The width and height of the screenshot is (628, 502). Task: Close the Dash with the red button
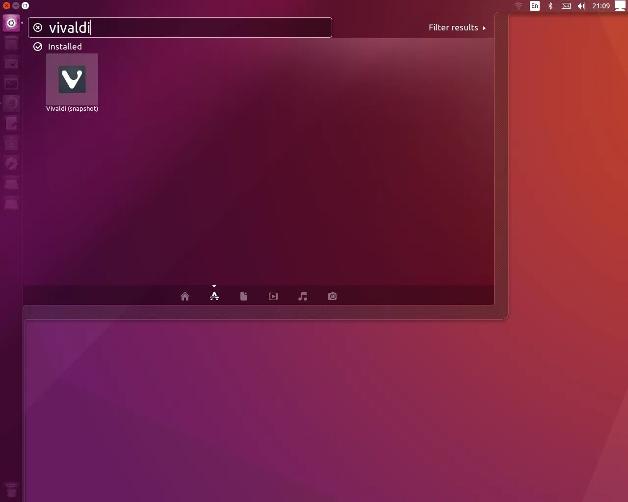[x=6, y=5]
